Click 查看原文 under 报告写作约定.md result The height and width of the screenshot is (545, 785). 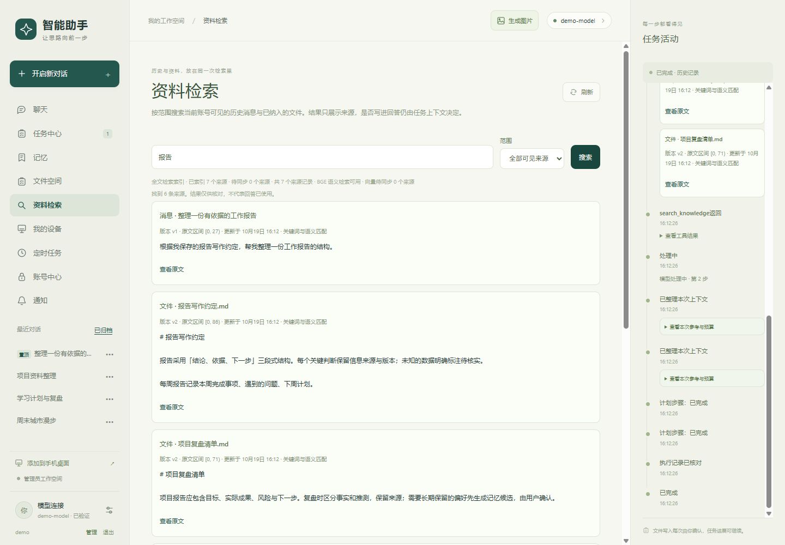point(172,407)
